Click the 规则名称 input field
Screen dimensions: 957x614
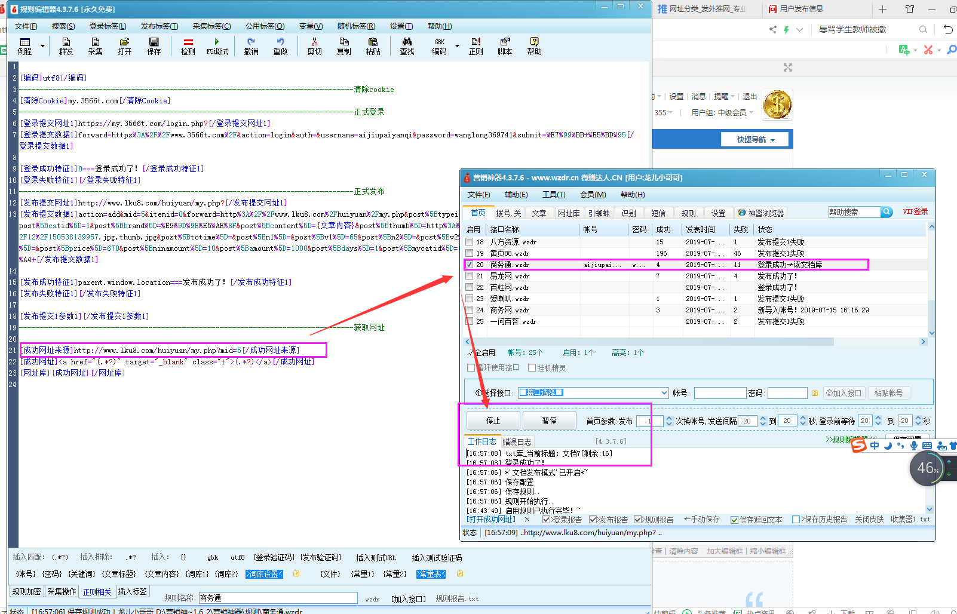coord(278,598)
